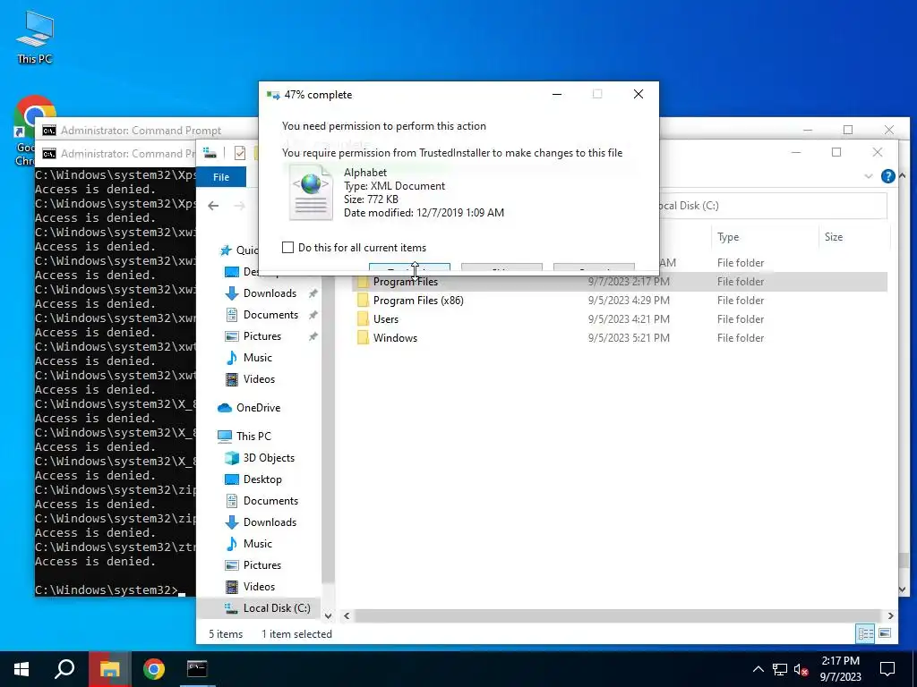Open Documents under This PC
The image size is (917, 687).
pos(270,501)
